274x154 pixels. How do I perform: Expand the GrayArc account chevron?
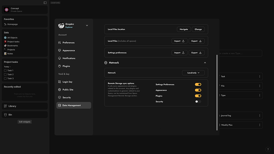[87, 25]
